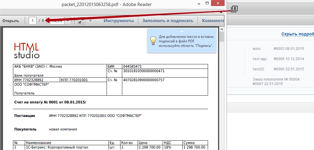This screenshot has width=314, height=150.
Task: Click the Открыть button
Action: [11, 21]
